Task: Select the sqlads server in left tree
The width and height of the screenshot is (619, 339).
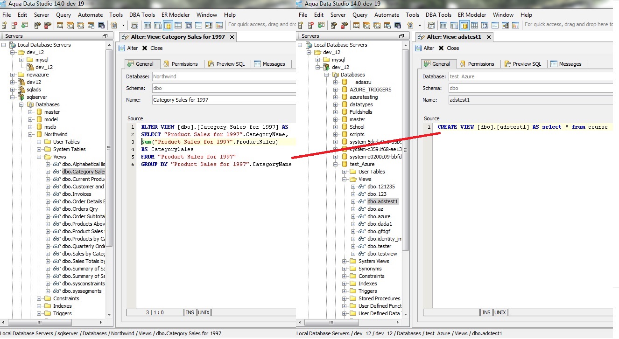Action: coord(34,90)
